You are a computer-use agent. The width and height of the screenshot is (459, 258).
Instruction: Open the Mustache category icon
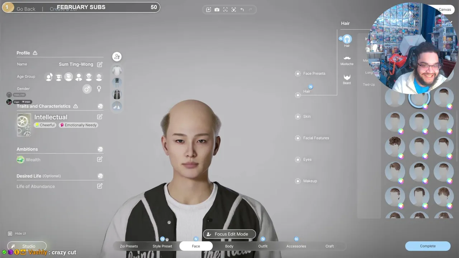coord(347,60)
